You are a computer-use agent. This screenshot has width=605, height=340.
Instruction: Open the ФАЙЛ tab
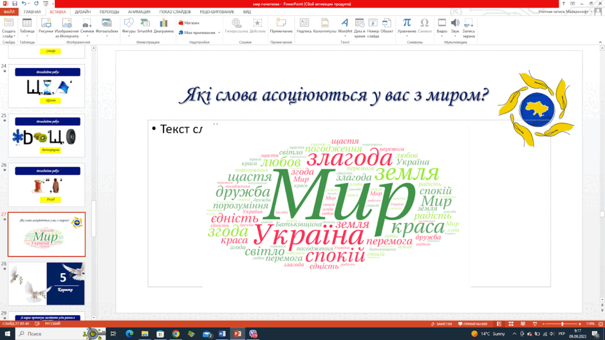tap(9, 12)
